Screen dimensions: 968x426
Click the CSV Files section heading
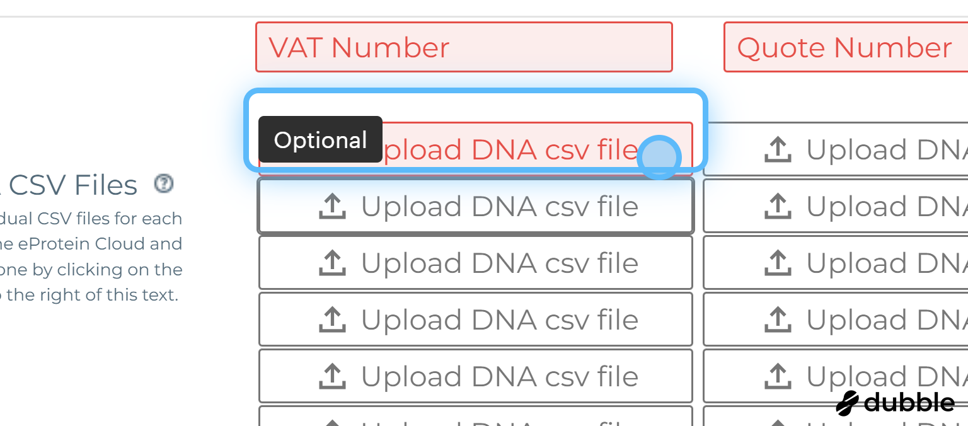pyautogui.click(x=72, y=185)
